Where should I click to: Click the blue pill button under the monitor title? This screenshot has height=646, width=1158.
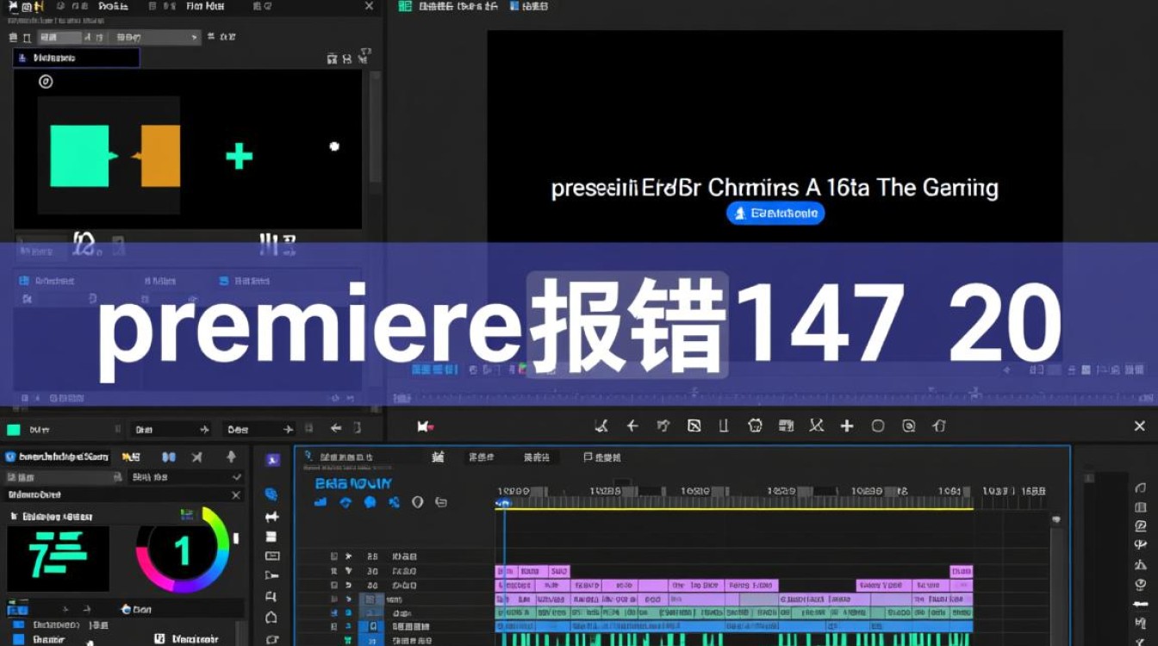(775, 213)
